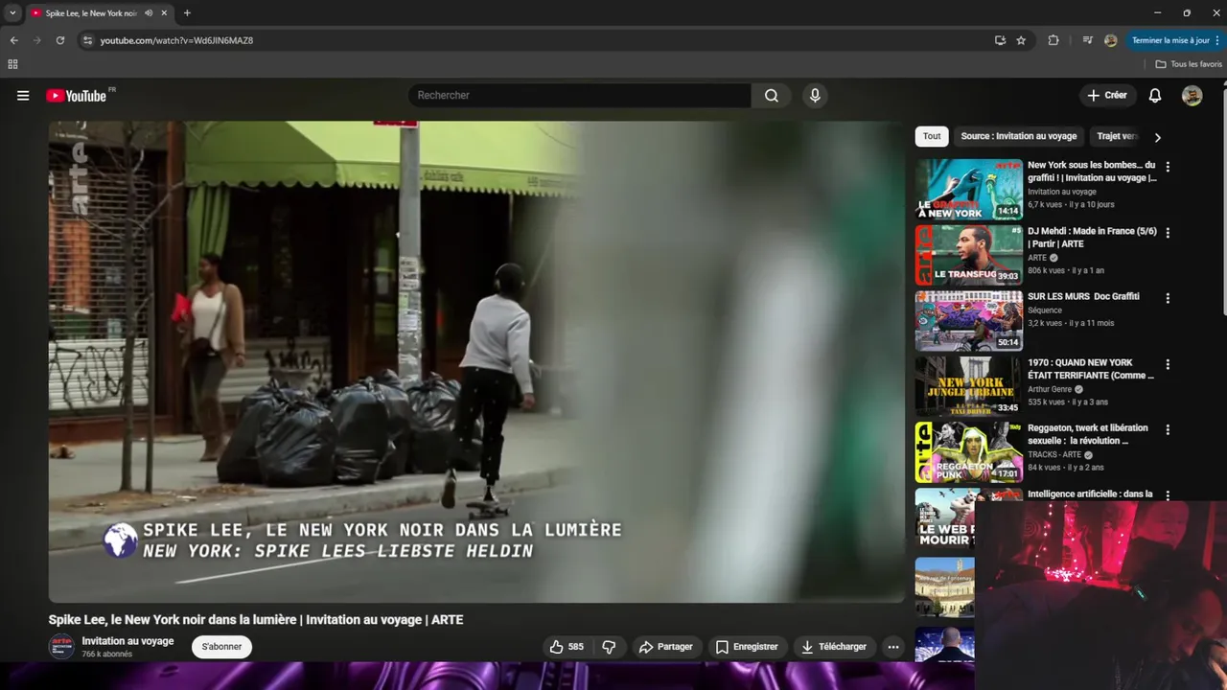View site information icon in address bar

coord(87,40)
